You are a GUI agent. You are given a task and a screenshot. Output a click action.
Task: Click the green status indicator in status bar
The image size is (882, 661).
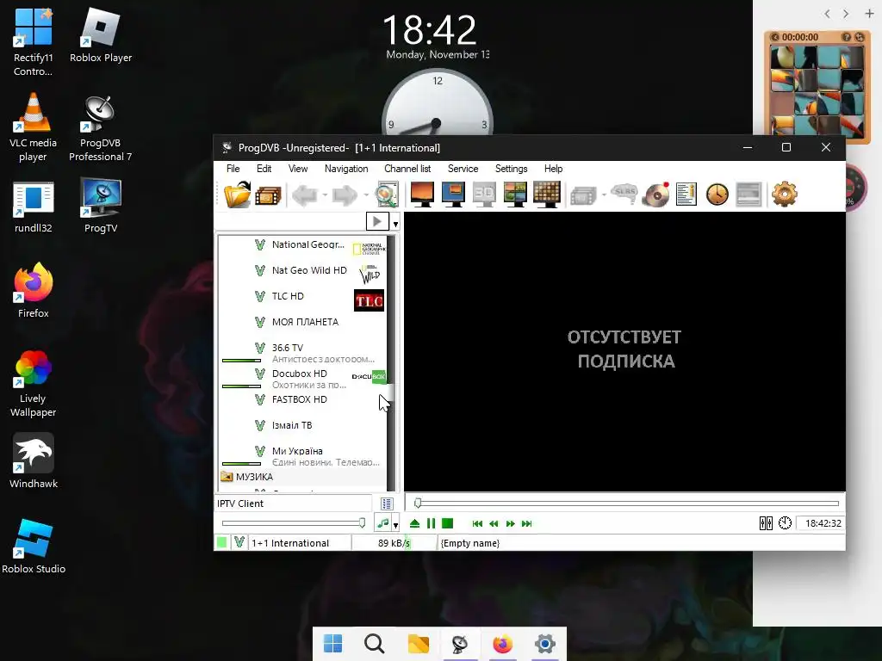[221, 542]
